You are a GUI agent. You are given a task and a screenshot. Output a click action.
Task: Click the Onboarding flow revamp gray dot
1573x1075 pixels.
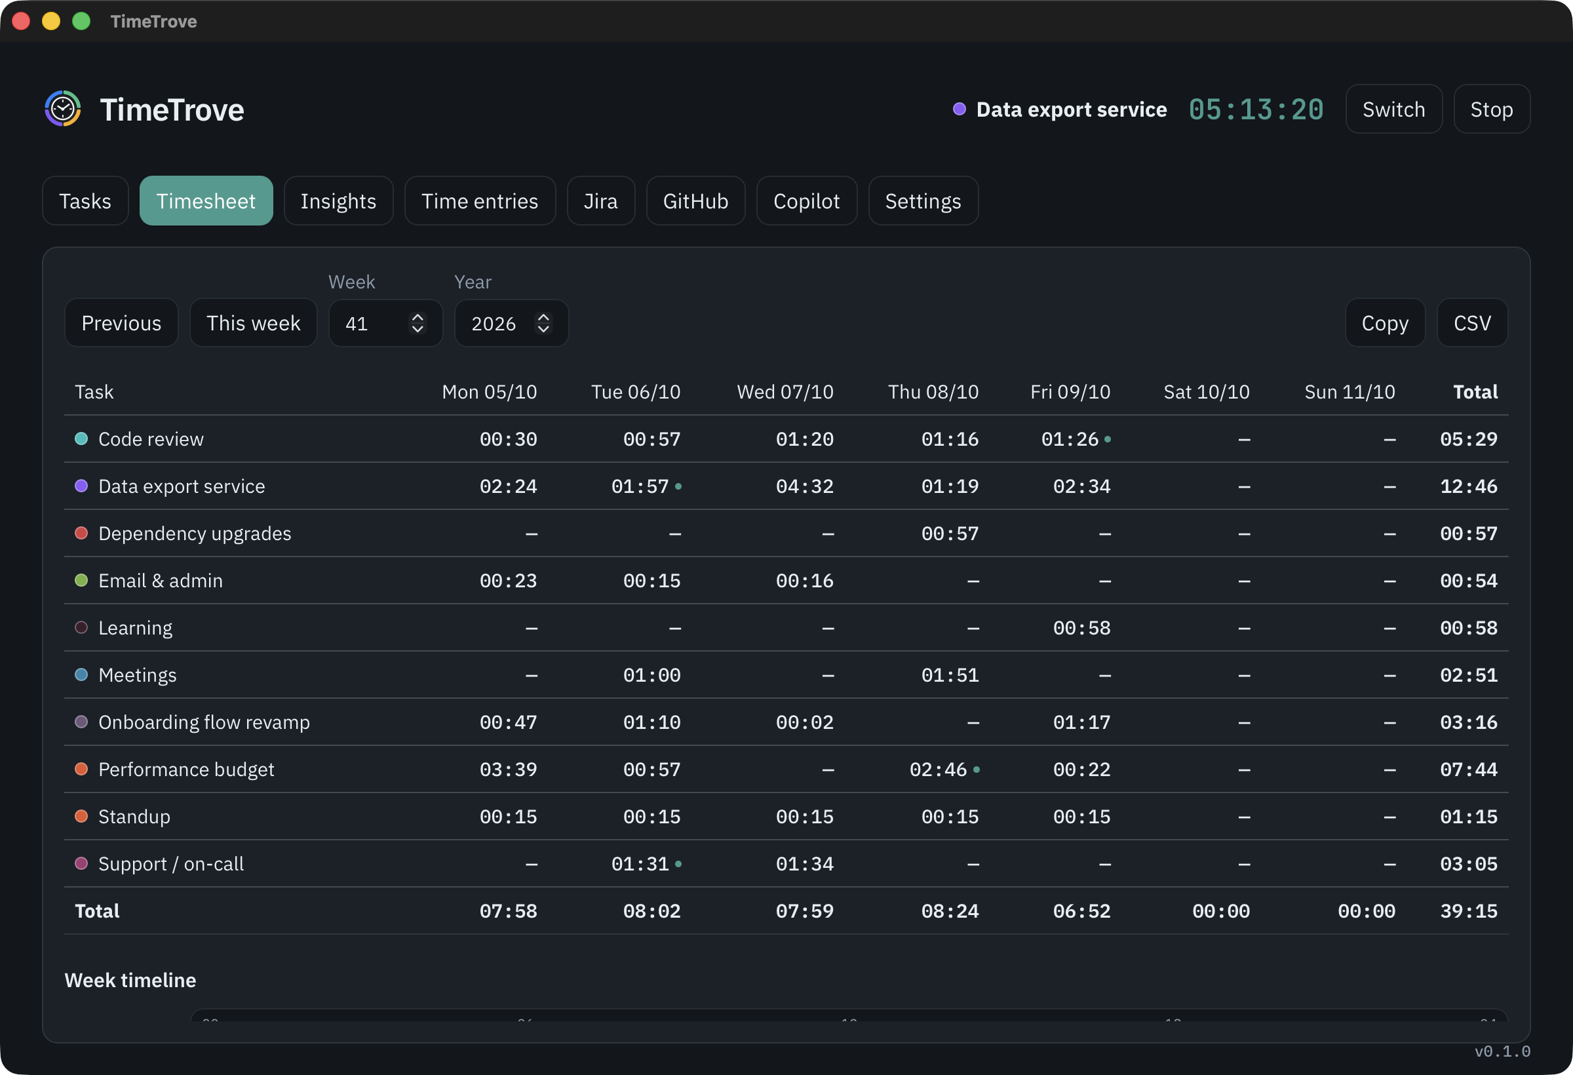[81, 722]
